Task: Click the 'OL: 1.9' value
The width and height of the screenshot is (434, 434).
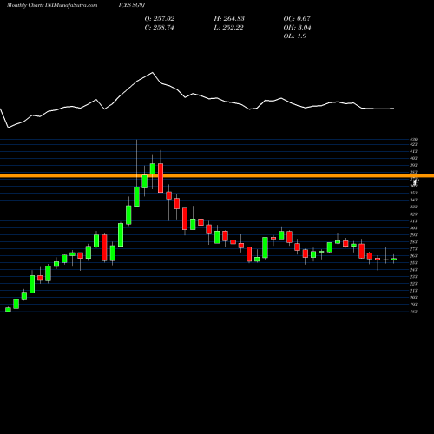Action: (x=295, y=36)
